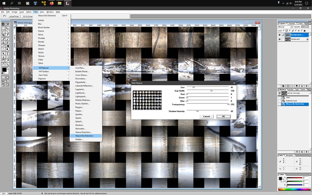The width and height of the screenshot is (312, 195).
Task: Click the Shadow Intensity slider handle
Action: pyautogui.click(x=197, y=111)
